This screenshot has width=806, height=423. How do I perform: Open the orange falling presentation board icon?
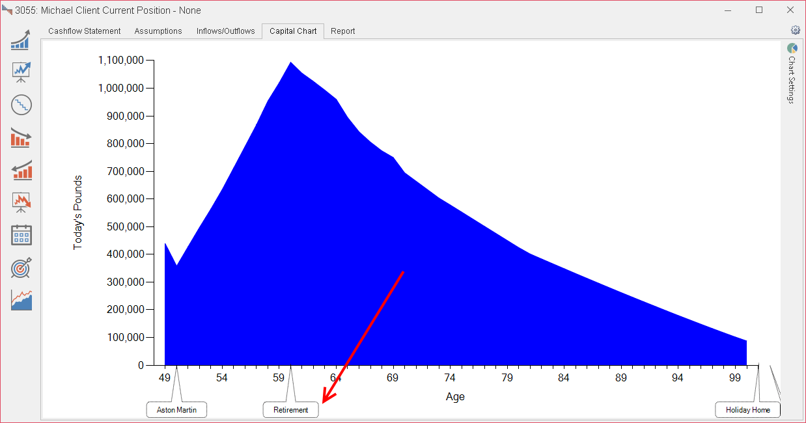coord(21,202)
